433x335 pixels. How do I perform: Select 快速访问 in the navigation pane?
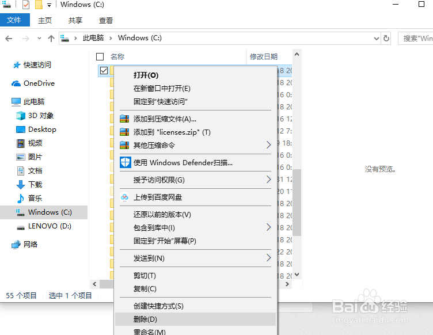[x=32, y=65]
